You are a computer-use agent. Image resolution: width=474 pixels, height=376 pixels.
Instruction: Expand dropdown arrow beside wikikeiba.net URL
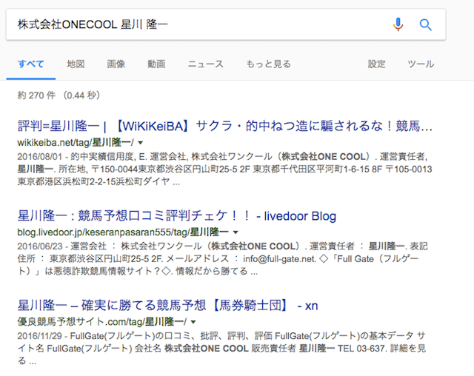140,143
